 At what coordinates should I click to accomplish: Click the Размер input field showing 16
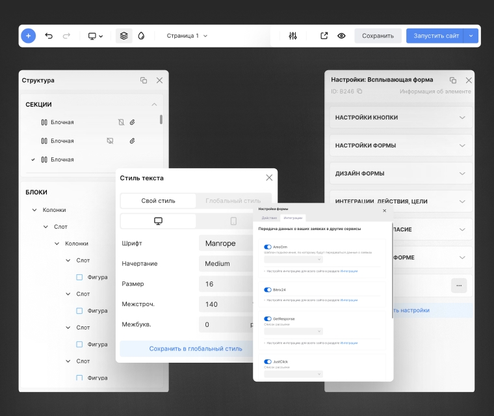[x=224, y=284]
